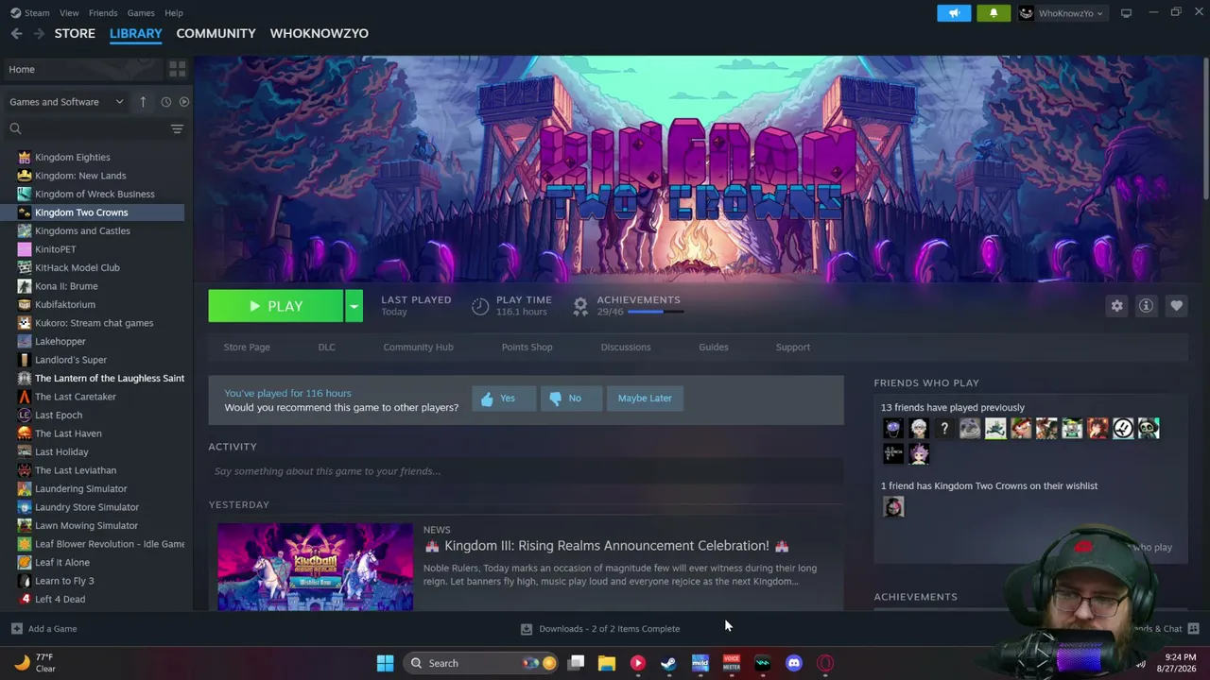This screenshot has width=1210, height=680.
Task: Open the Store Page link
Action: pos(247,347)
